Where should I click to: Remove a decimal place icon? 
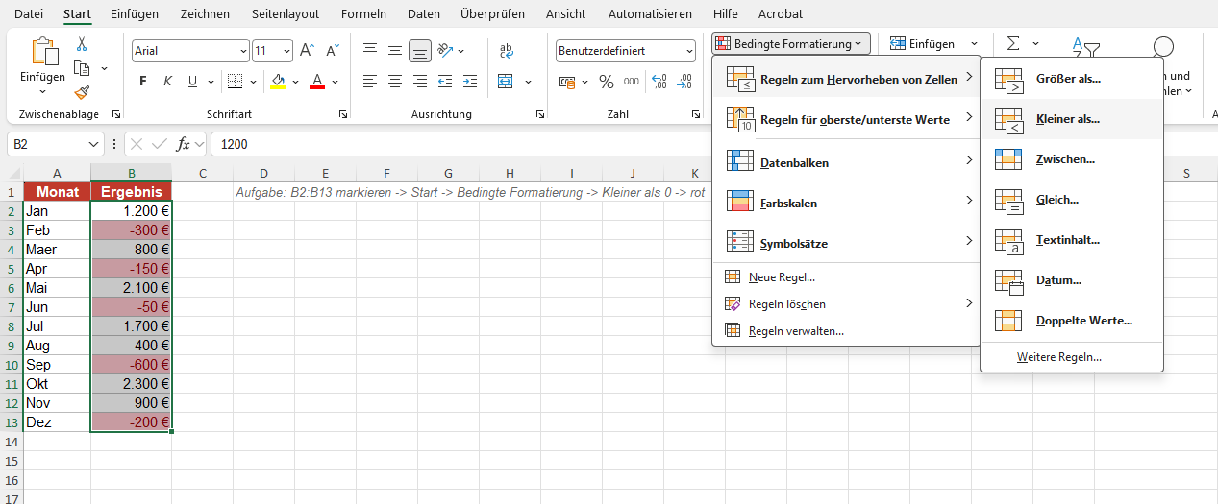pyautogui.click(x=684, y=82)
